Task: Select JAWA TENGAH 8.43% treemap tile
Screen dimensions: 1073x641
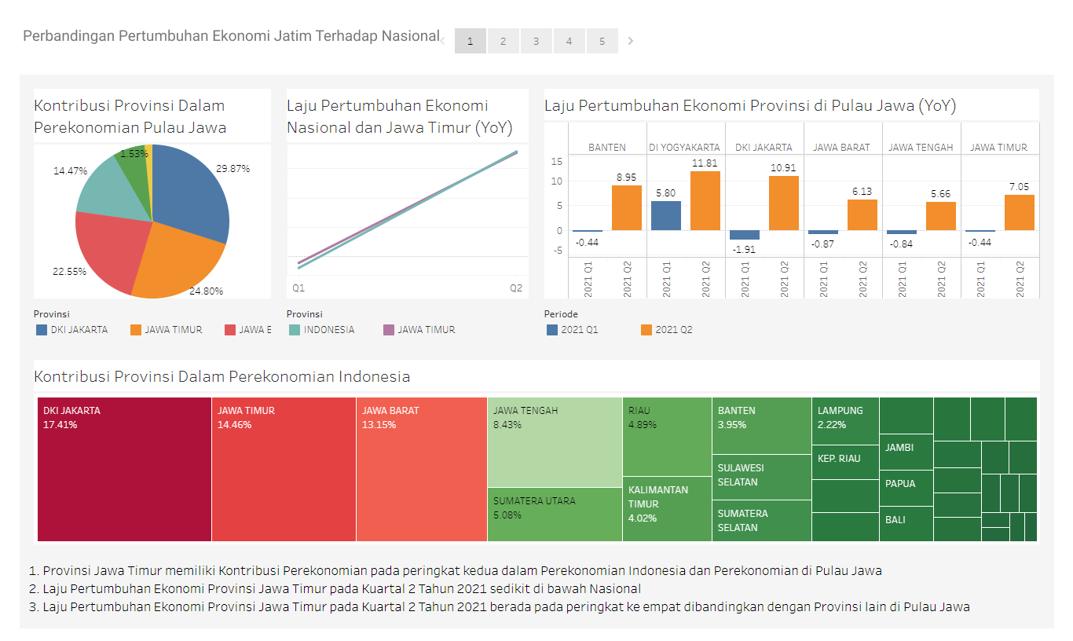Action: (555, 442)
